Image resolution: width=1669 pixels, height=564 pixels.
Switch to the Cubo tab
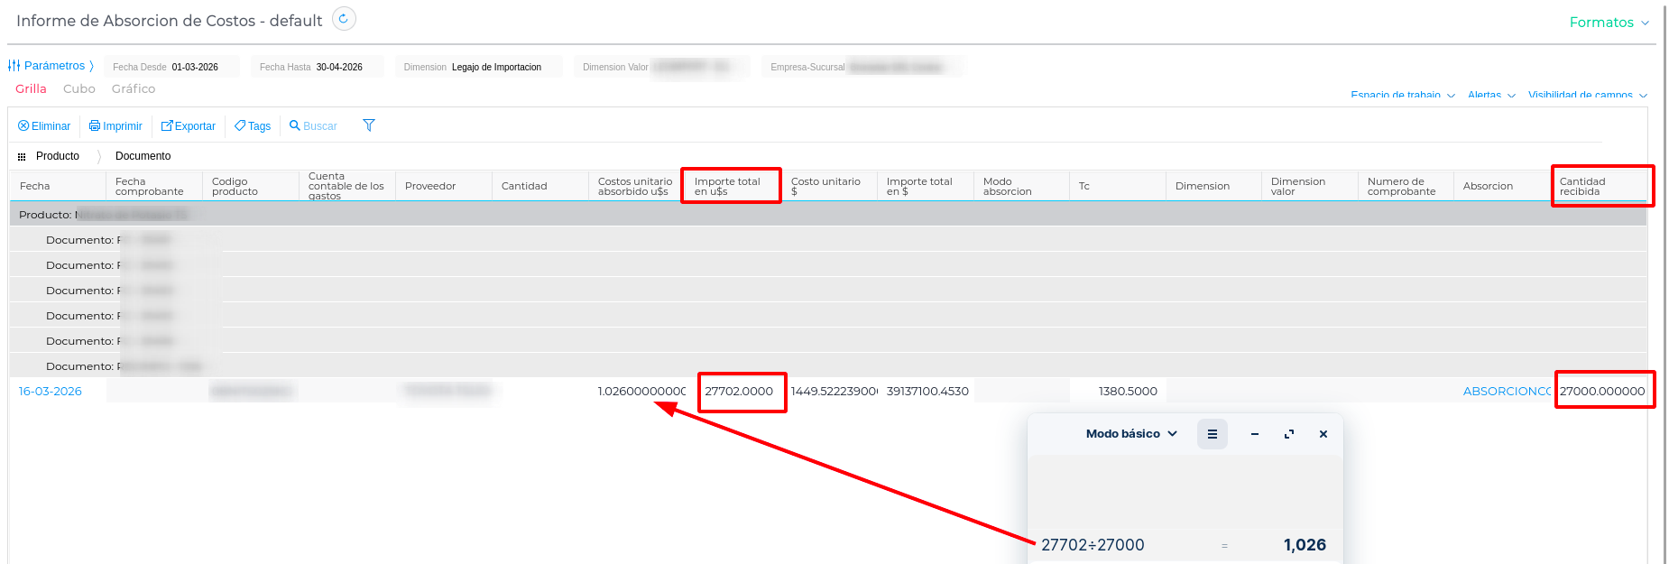coord(79,89)
